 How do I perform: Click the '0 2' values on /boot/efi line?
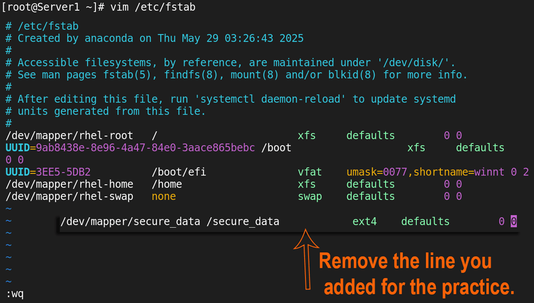pyautogui.click(x=520, y=172)
